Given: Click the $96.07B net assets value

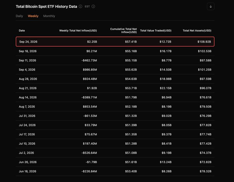Looking at the screenshot, I should click(205, 88).
